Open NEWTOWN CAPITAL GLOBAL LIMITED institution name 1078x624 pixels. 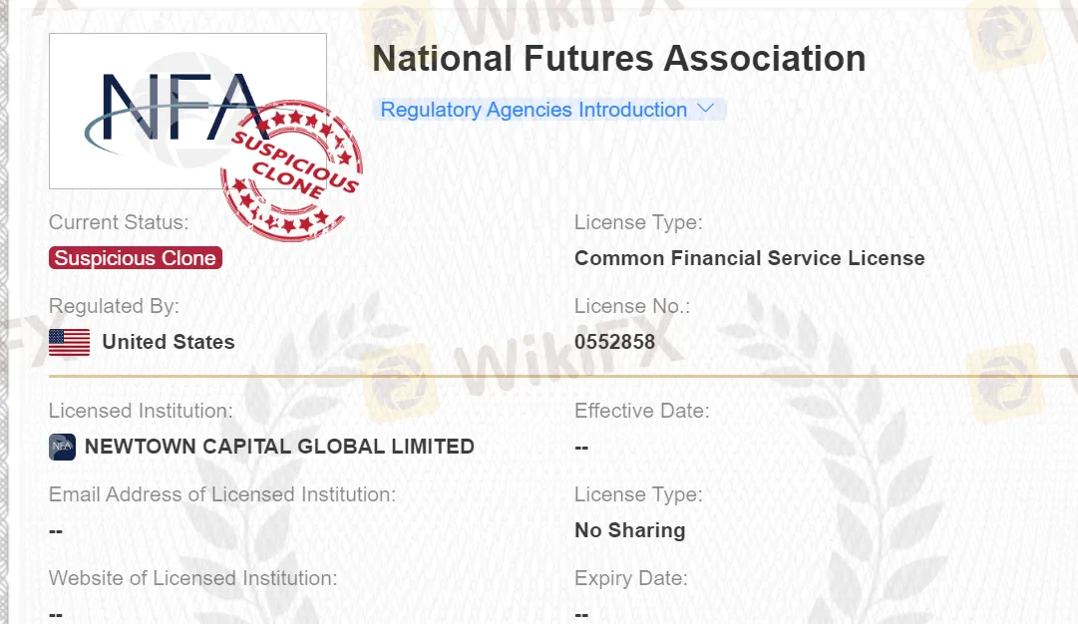pyautogui.click(x=279, y=447)
